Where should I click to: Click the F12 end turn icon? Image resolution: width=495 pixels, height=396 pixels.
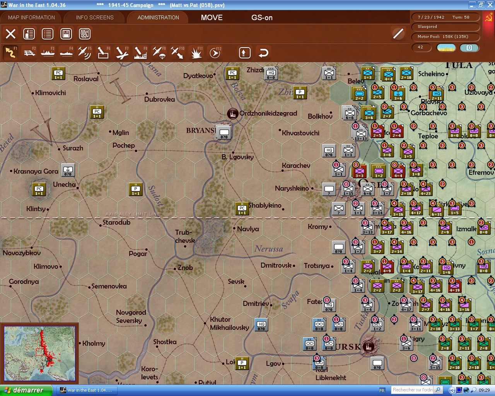[215, 53]
